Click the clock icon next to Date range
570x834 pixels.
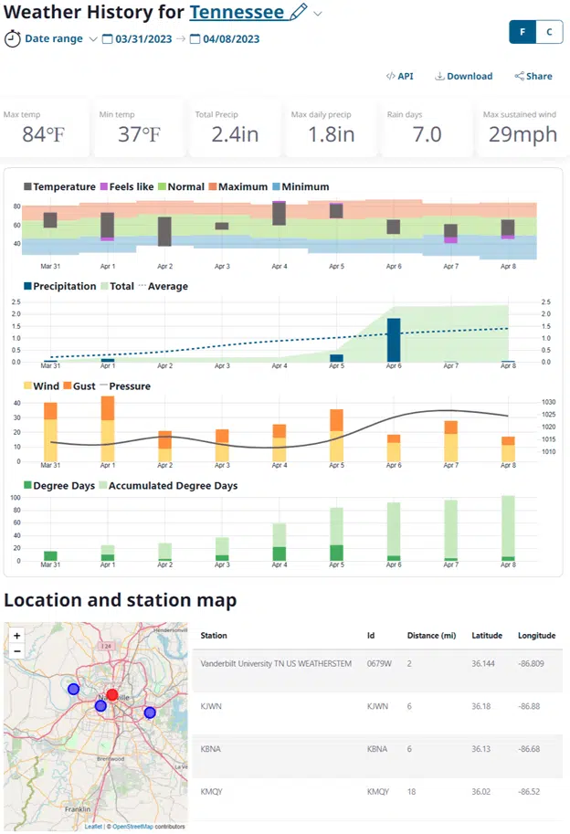coord(12,38)
